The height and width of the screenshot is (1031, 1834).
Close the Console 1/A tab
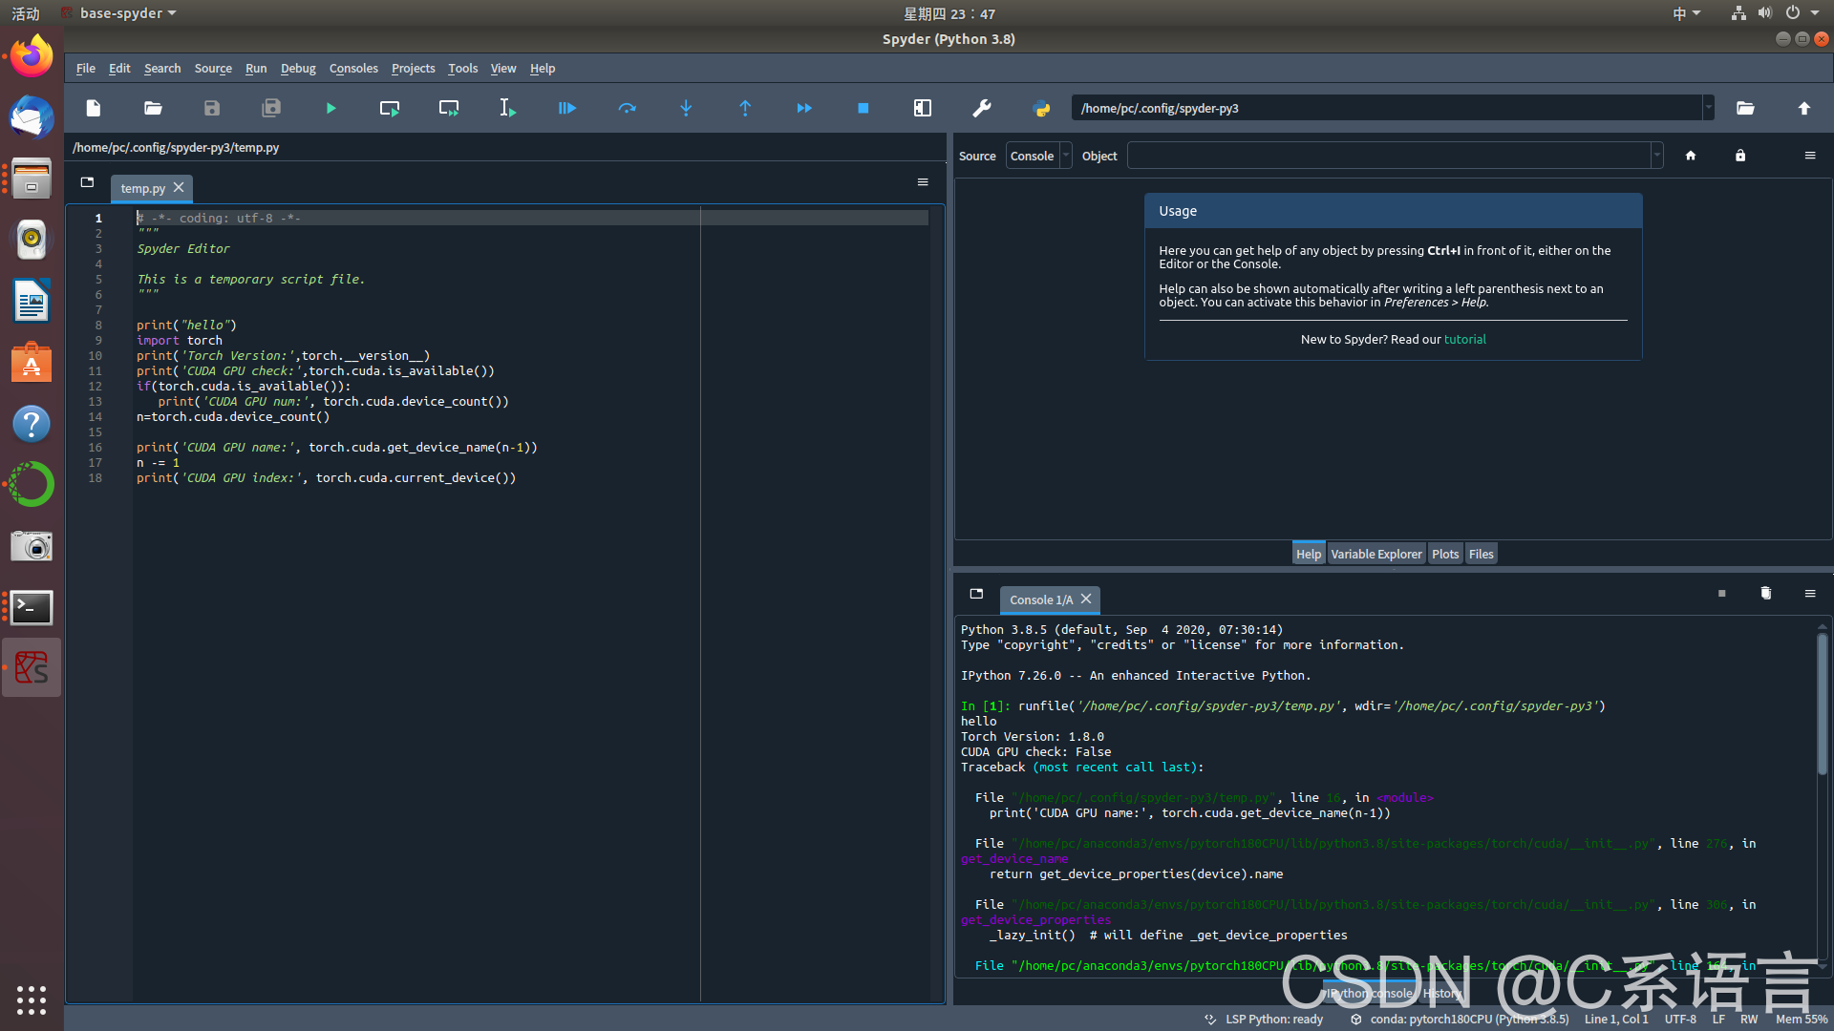pyautogui.click(x=1086, y=600)
